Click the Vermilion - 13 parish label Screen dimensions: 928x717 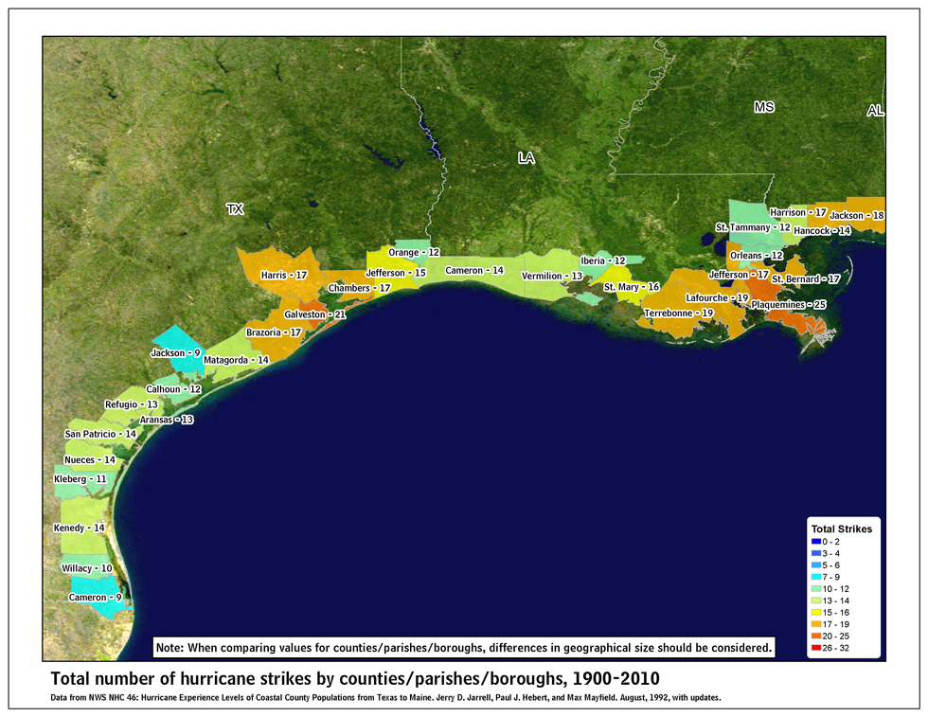click(x=552, y=276)
